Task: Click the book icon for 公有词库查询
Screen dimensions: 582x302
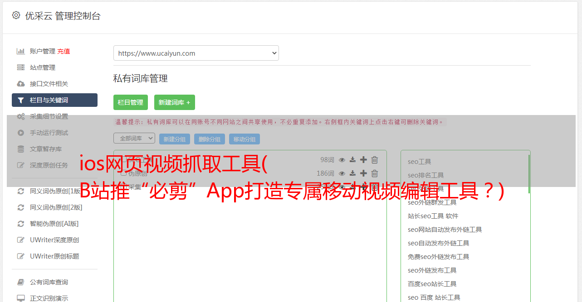Action: (x=21, y=282)
